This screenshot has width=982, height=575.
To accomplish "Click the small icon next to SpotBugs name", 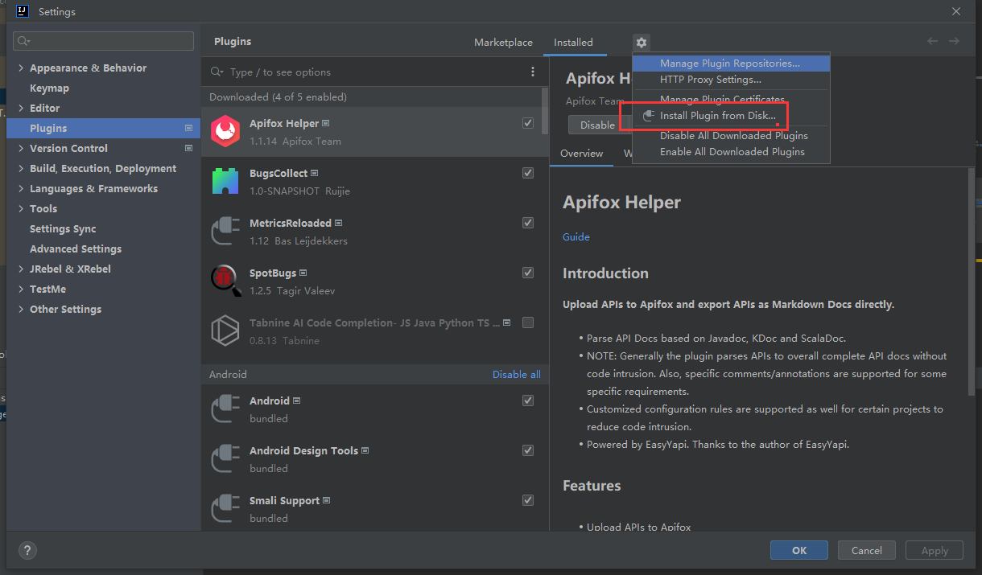I will coord(303,273).
